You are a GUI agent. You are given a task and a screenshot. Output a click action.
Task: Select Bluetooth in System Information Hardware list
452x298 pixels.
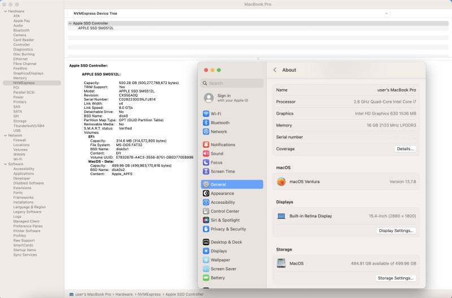tap(21, 30)
